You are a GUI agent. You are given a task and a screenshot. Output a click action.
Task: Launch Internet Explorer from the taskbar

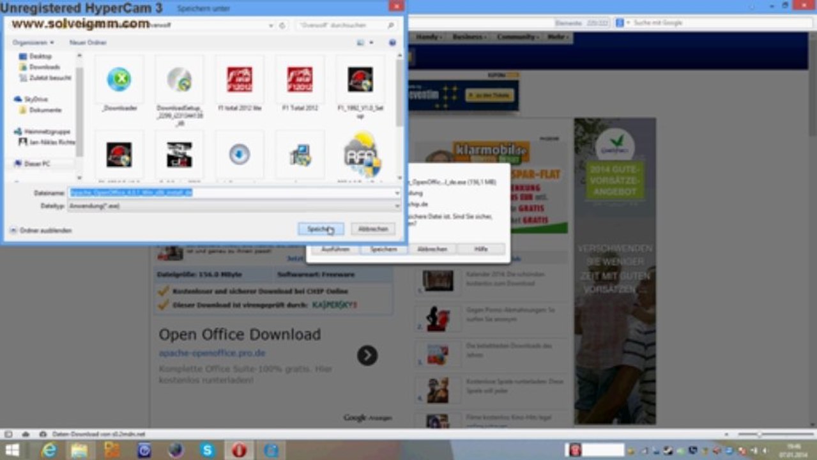coord(49,450)
